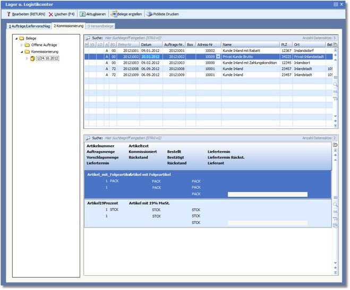Select the 1/24.10.2012 tree entry
The width and height of the screenshot is (350, 290).
[47, 59]
